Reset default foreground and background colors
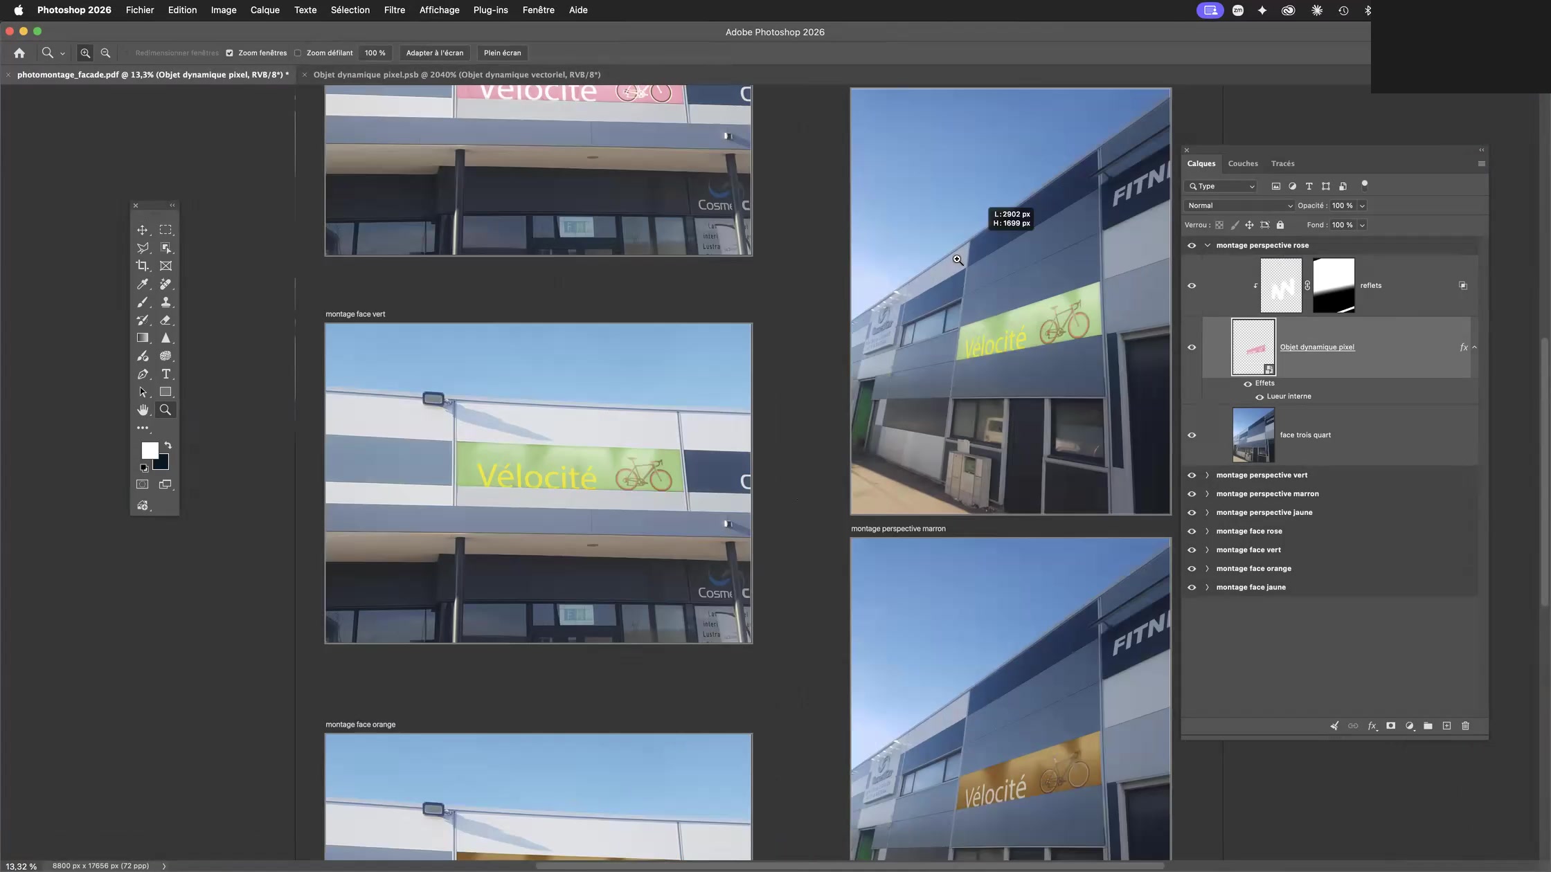Viewport: 1551px width, 872px height. click(x=144, y=468)
